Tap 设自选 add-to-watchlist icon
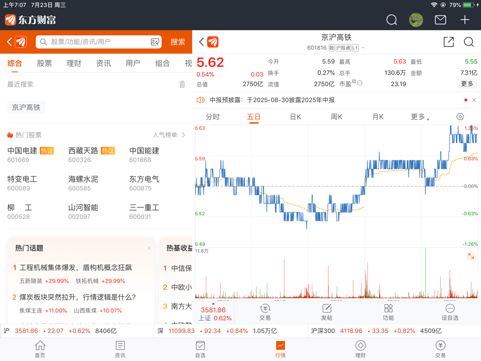 point(450,313)
